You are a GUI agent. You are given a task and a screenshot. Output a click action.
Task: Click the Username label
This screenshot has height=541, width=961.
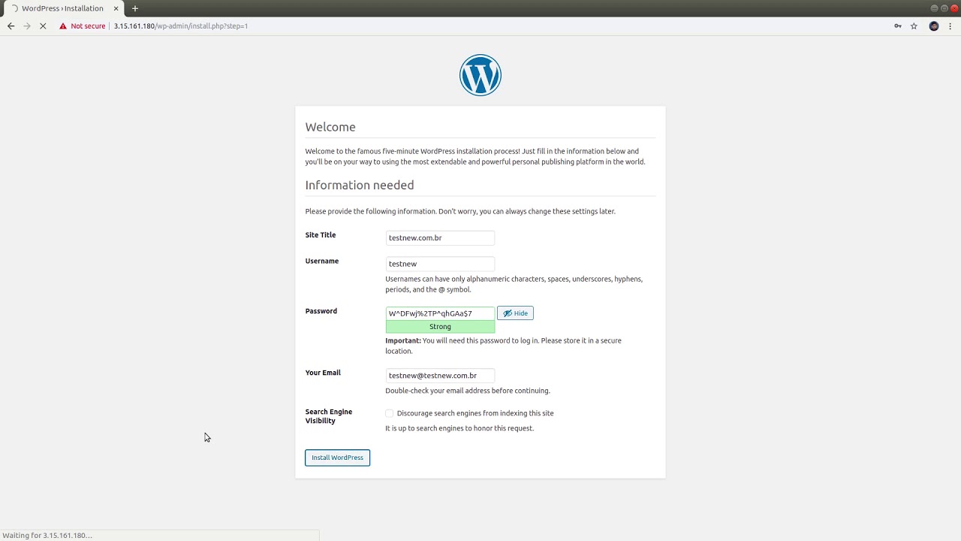click(x=322, y=261)
